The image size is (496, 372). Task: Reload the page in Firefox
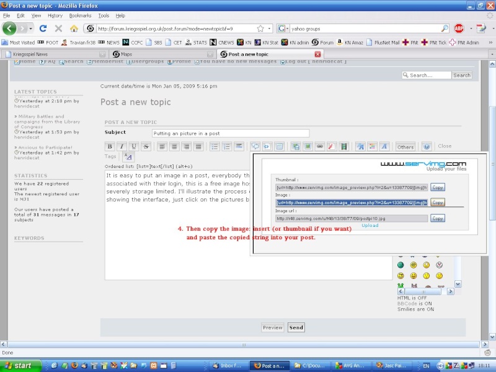click(43, 29)
